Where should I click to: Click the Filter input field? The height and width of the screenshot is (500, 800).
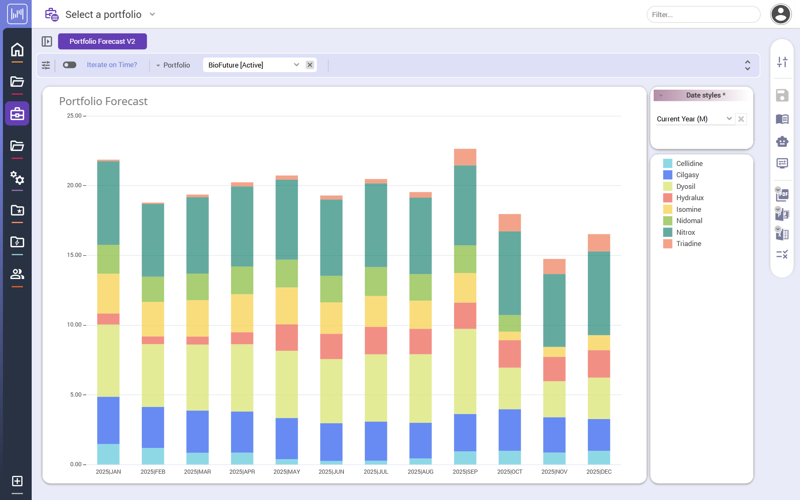[x=703, y=15]
